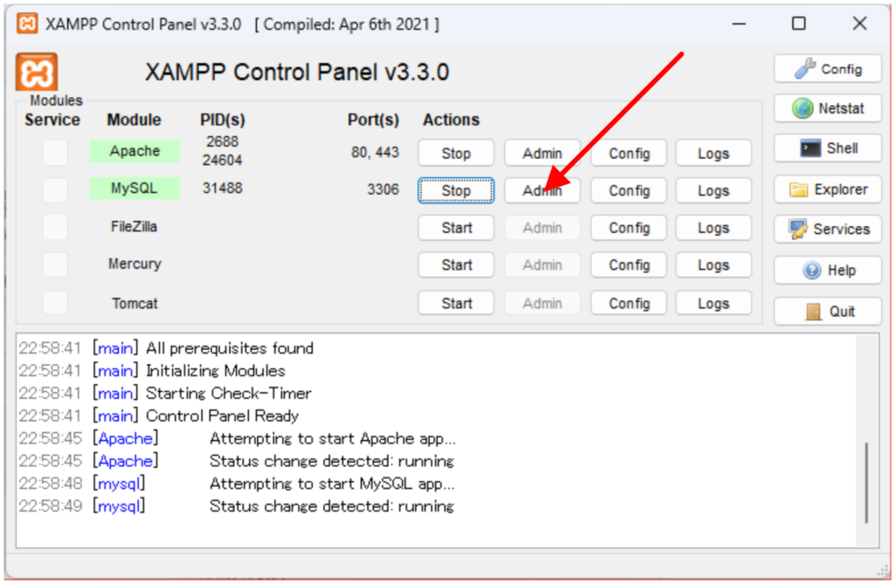Toggle the Apache service checkbox
Image resolution: width=895 pixels, height=584 pixels.
55,152
